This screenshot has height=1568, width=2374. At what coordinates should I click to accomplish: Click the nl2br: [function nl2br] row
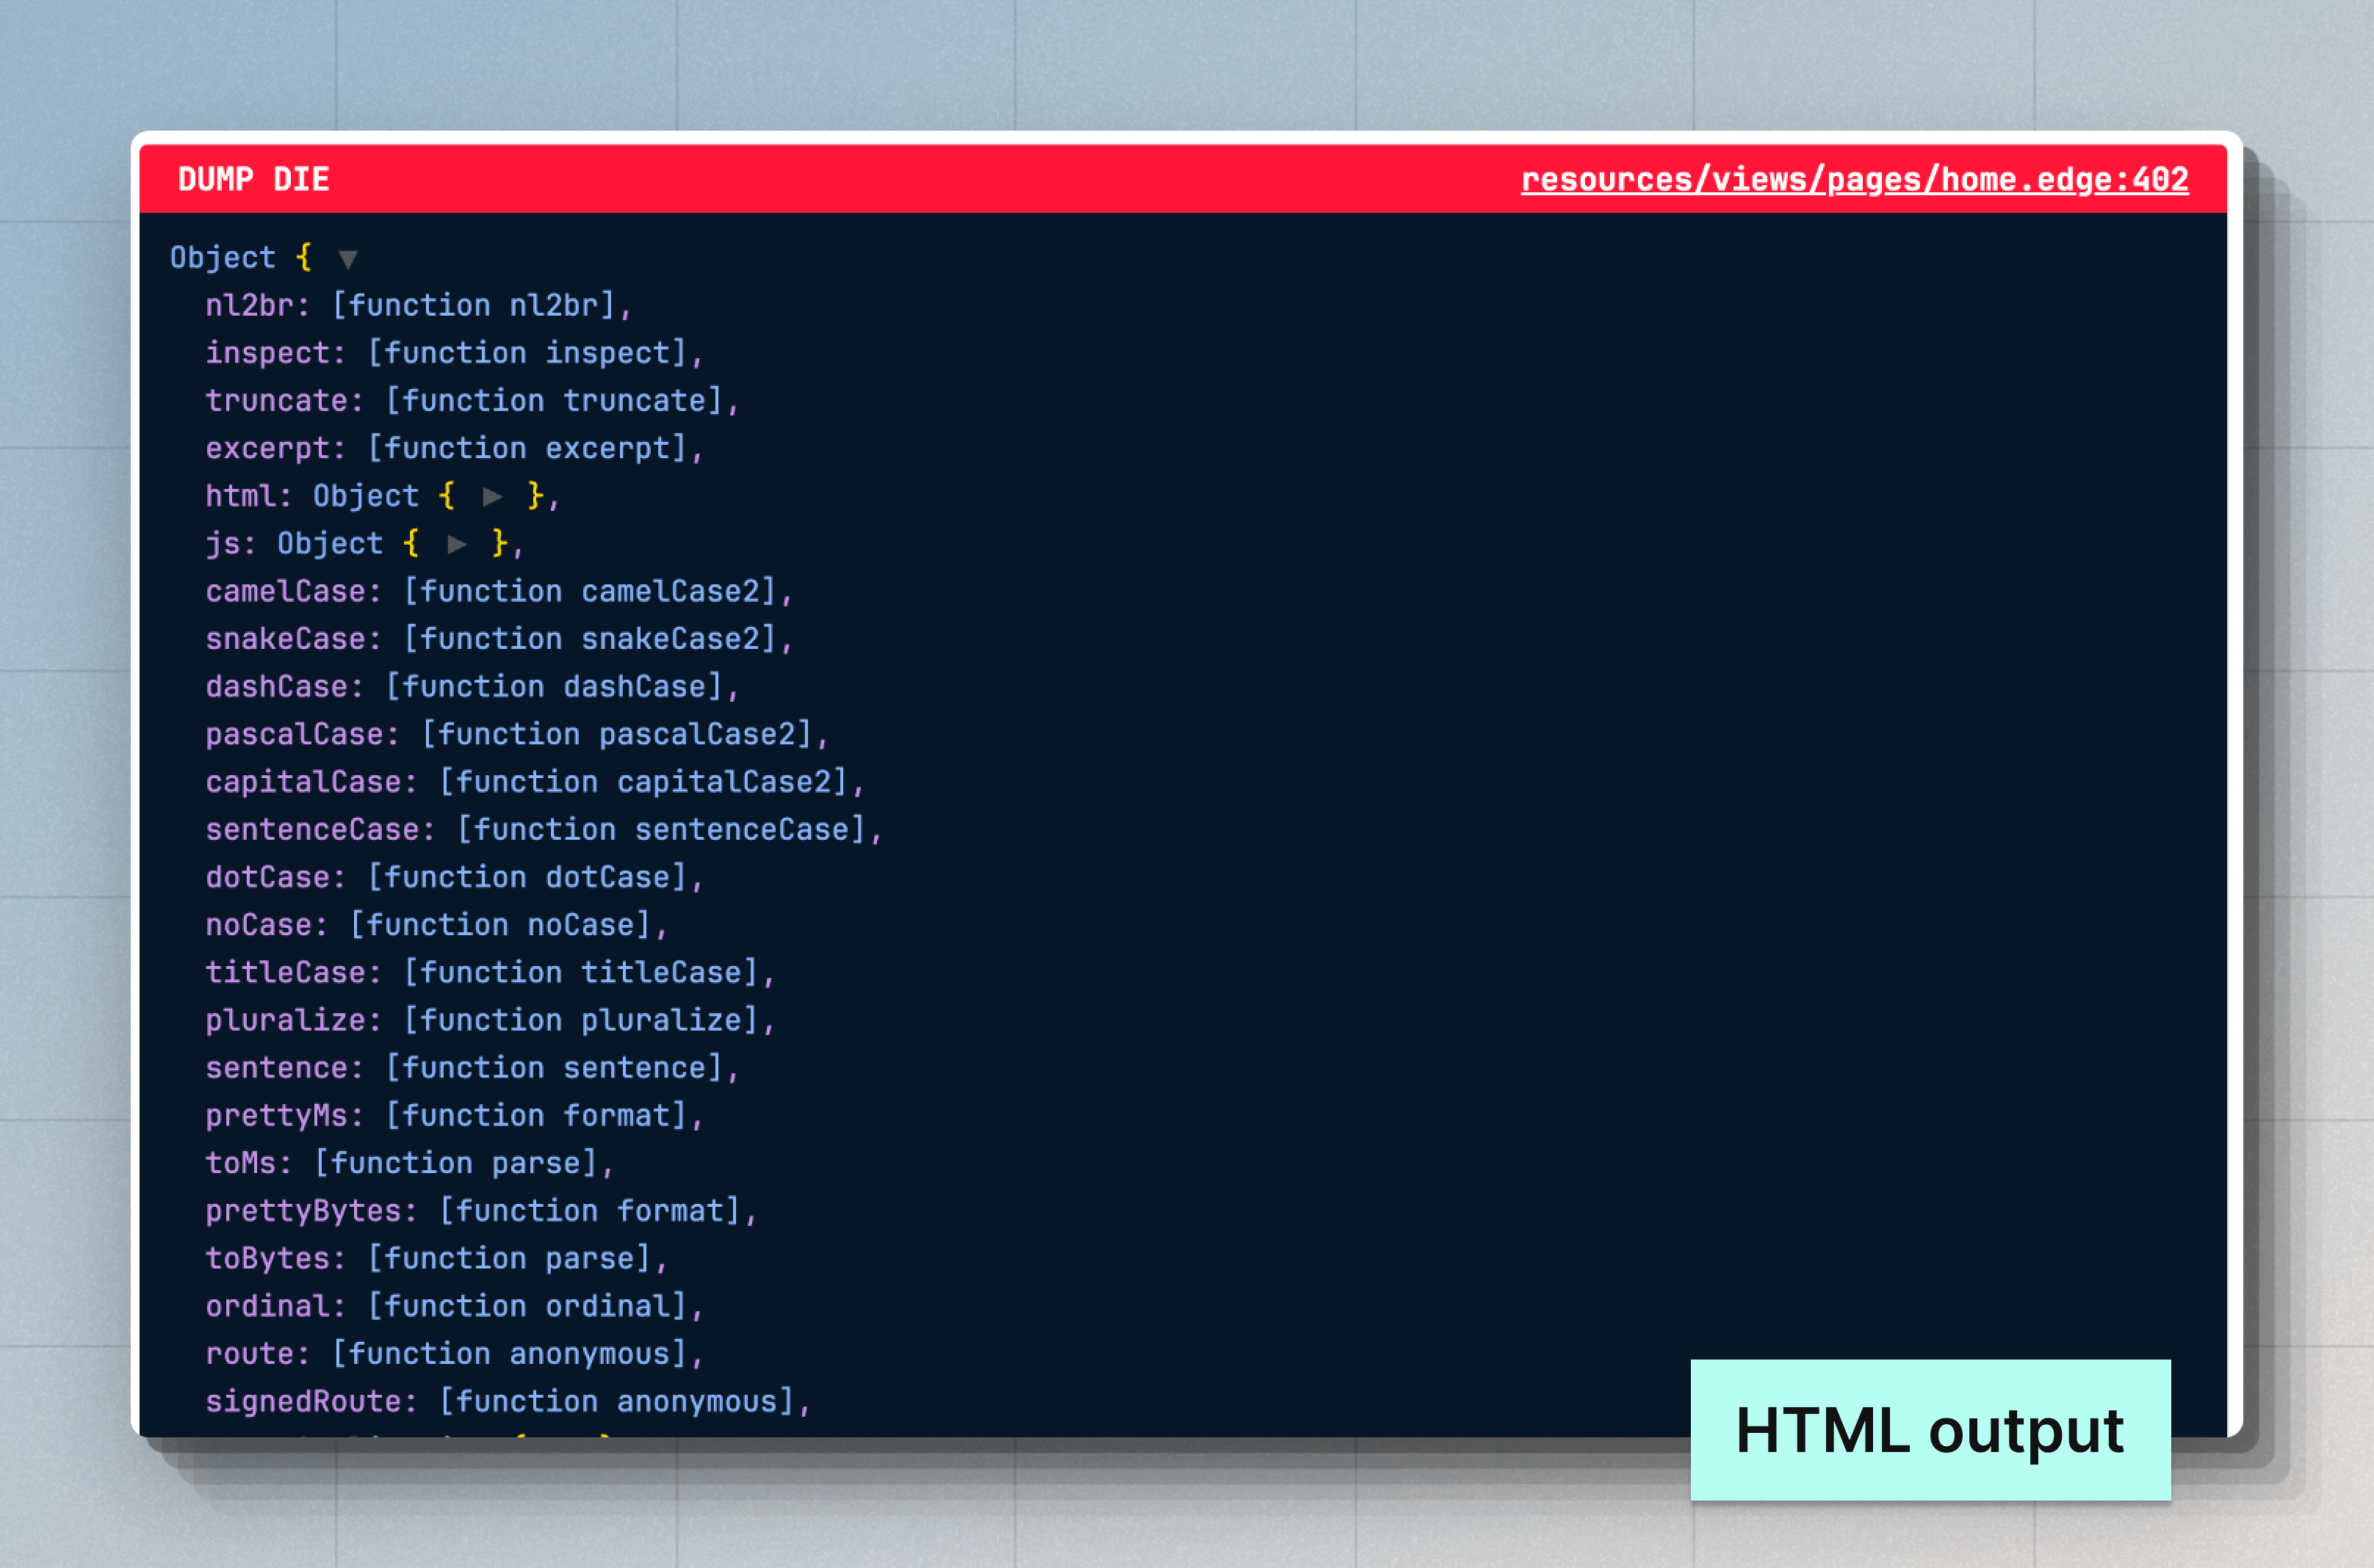(418, 305)
